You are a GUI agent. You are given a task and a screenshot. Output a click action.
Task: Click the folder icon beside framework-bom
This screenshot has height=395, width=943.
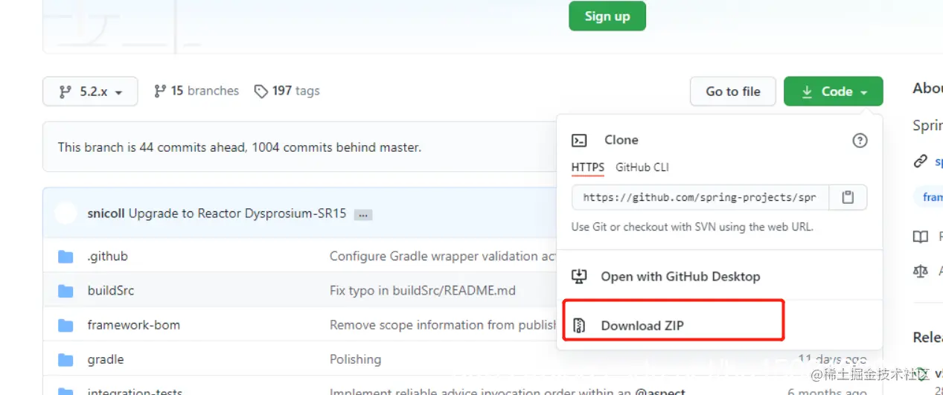pos(65,325)
